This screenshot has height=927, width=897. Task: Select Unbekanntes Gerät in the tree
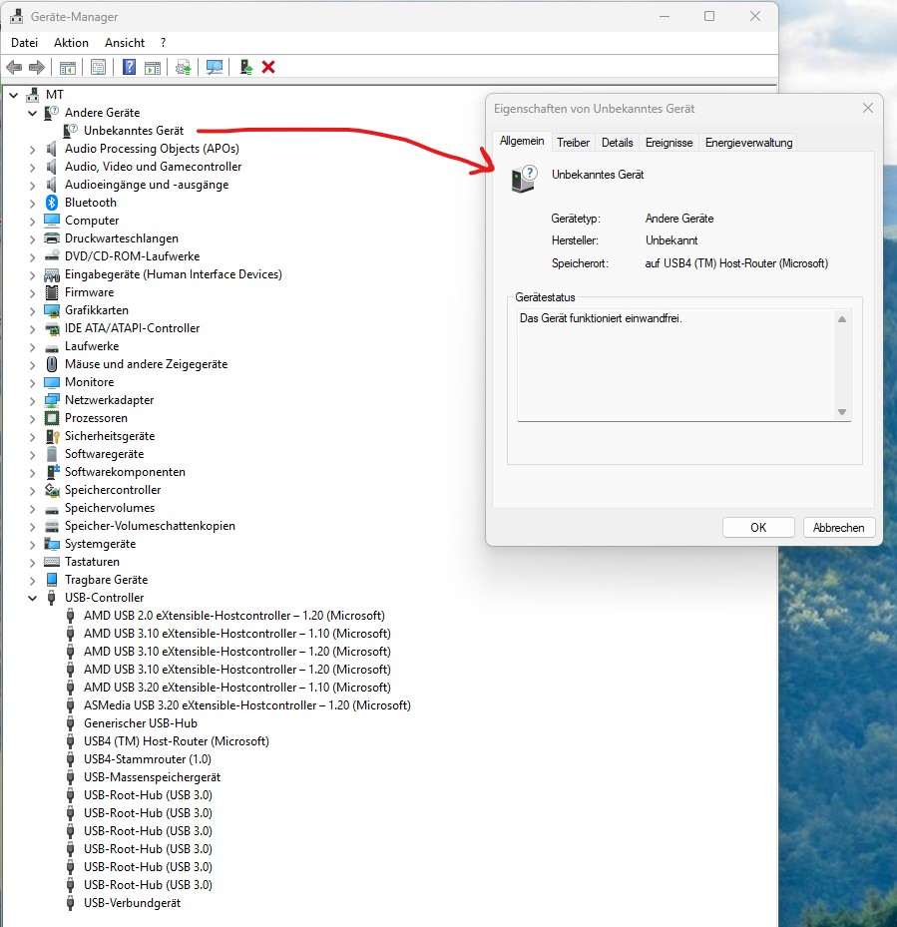(134, 131)
